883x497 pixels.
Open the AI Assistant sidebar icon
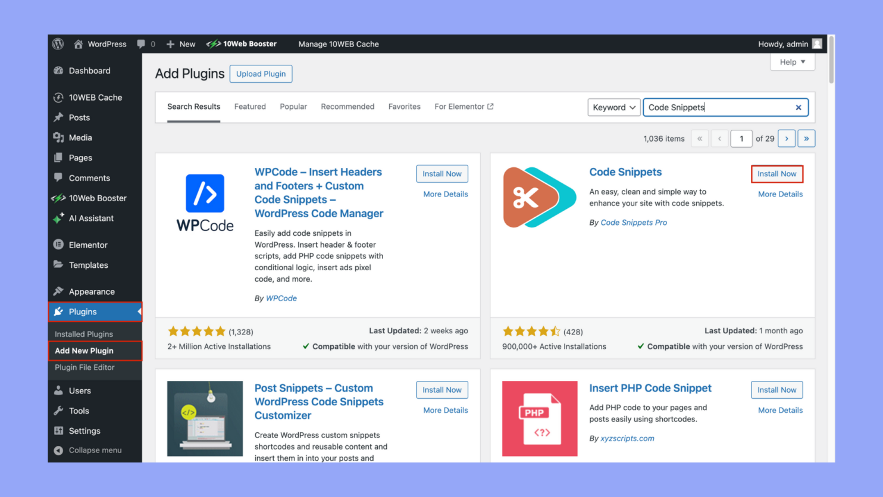[x=59, y=218]
